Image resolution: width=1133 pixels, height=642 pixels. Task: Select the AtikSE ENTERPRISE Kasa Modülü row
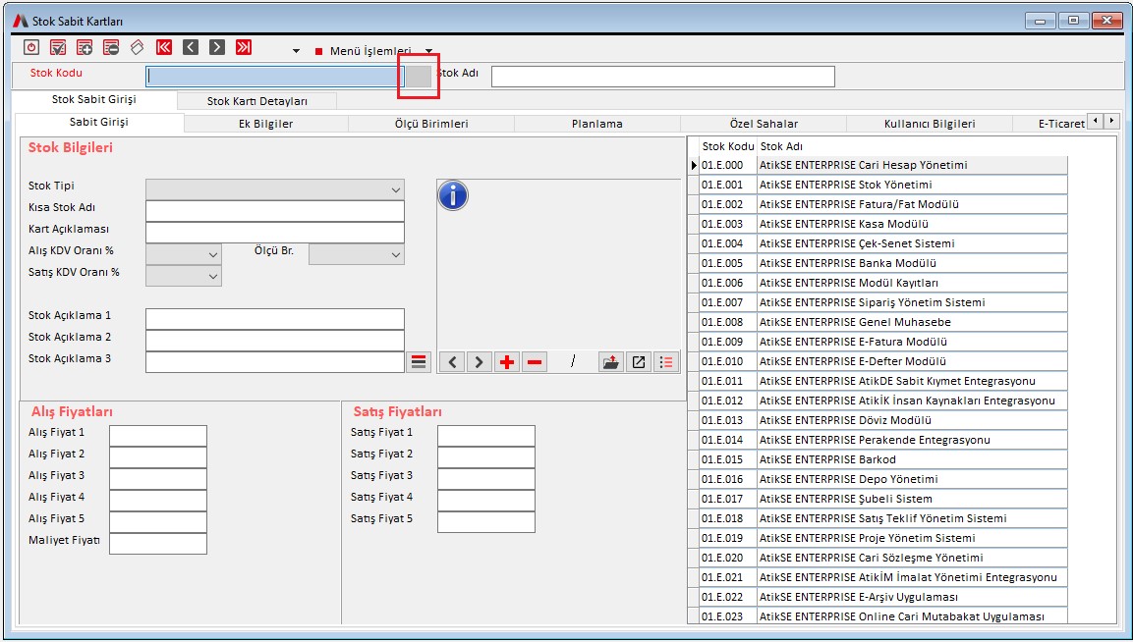coord(883,224)
